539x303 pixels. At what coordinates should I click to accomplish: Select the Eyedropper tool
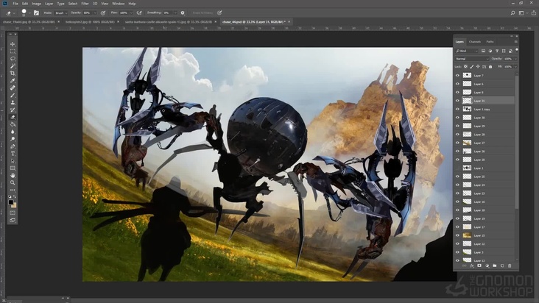pyautogui.click(x=13, y=80)
